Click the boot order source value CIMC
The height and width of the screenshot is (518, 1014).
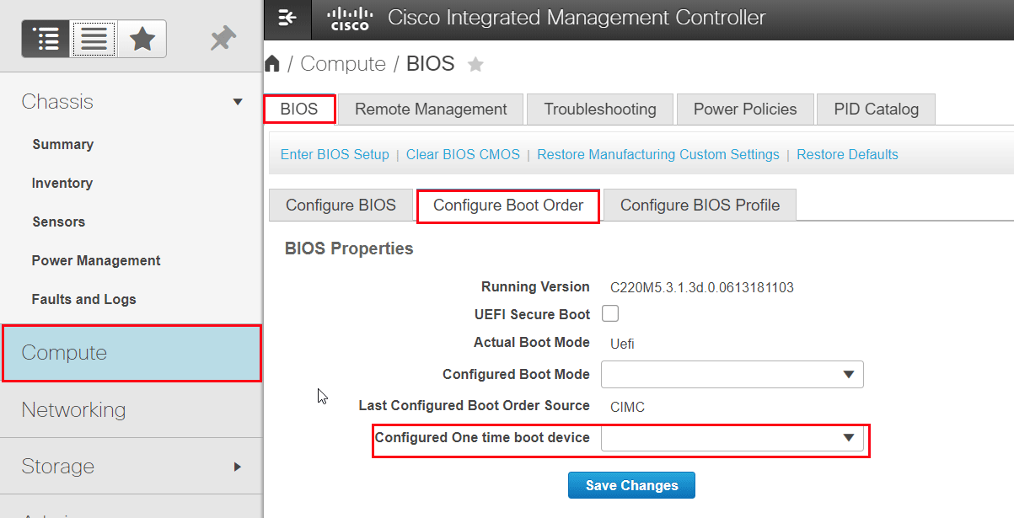click(x=628, y=407)
